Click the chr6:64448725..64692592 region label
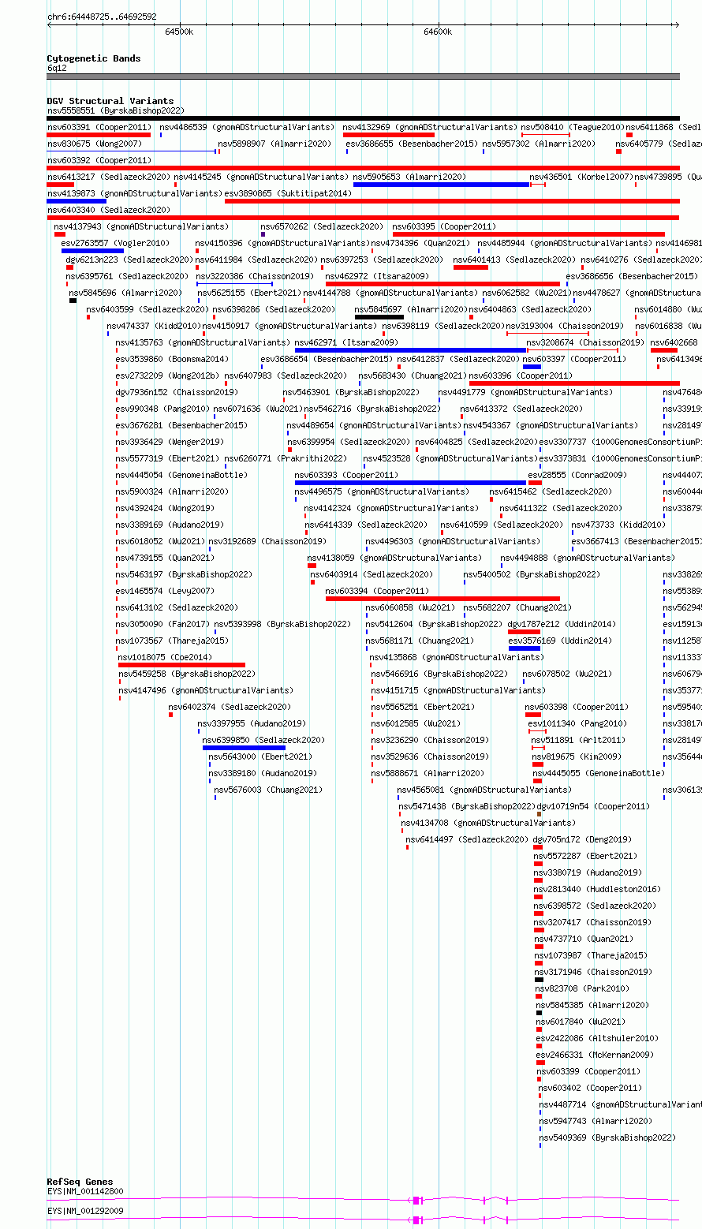This screenshot has width=702, height=1229. pos(102,17)
